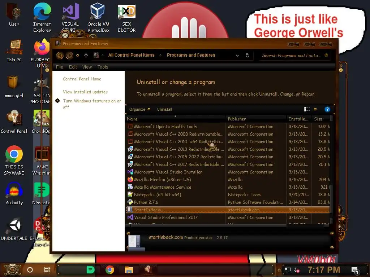Open View installed updates link
This screenshot has width=370, height=277.
tap(85, 92)
